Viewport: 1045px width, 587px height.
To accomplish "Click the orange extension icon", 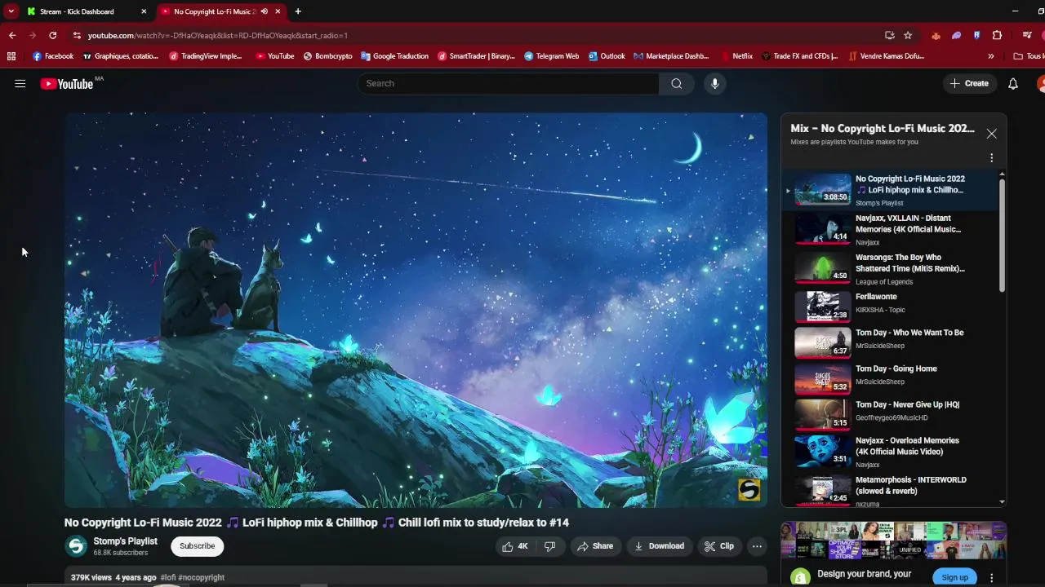I will 936,35.
